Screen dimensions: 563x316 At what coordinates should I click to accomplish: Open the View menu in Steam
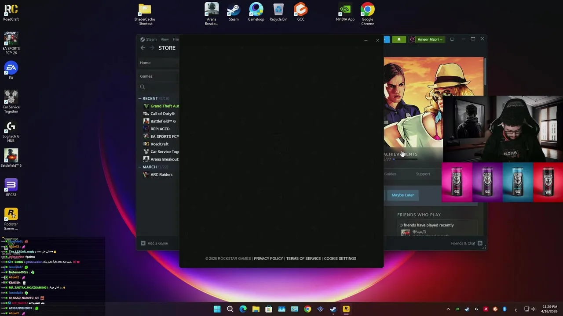[165, 39]
